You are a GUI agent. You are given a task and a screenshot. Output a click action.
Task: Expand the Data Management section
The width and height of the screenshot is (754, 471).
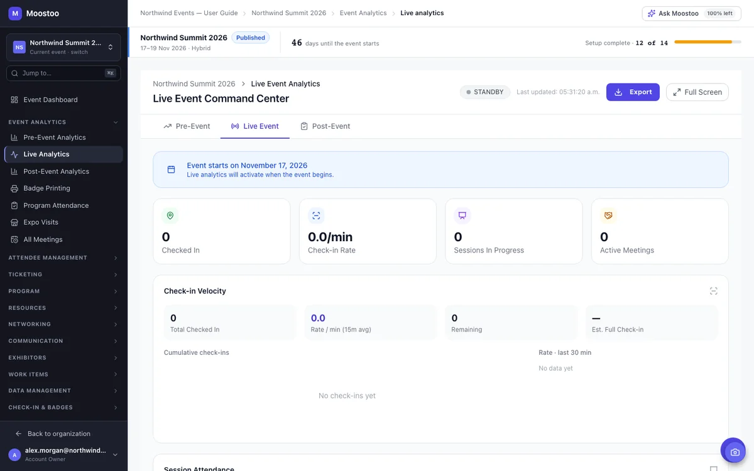tap(63, 391)
